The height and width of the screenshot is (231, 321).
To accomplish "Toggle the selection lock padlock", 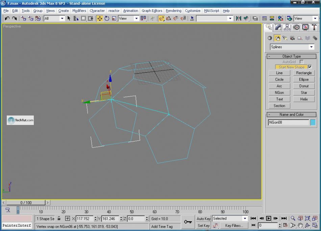I will click(59, 219).
